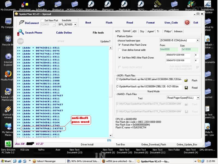Click the log scrollbar up arrow
The image size is (218, 164).
(x=111, y=48)
